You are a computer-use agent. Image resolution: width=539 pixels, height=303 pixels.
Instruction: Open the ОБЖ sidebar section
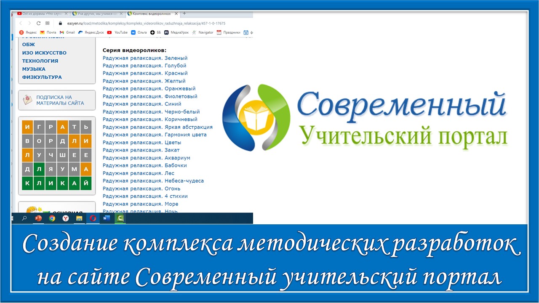[x=29, y=45]
